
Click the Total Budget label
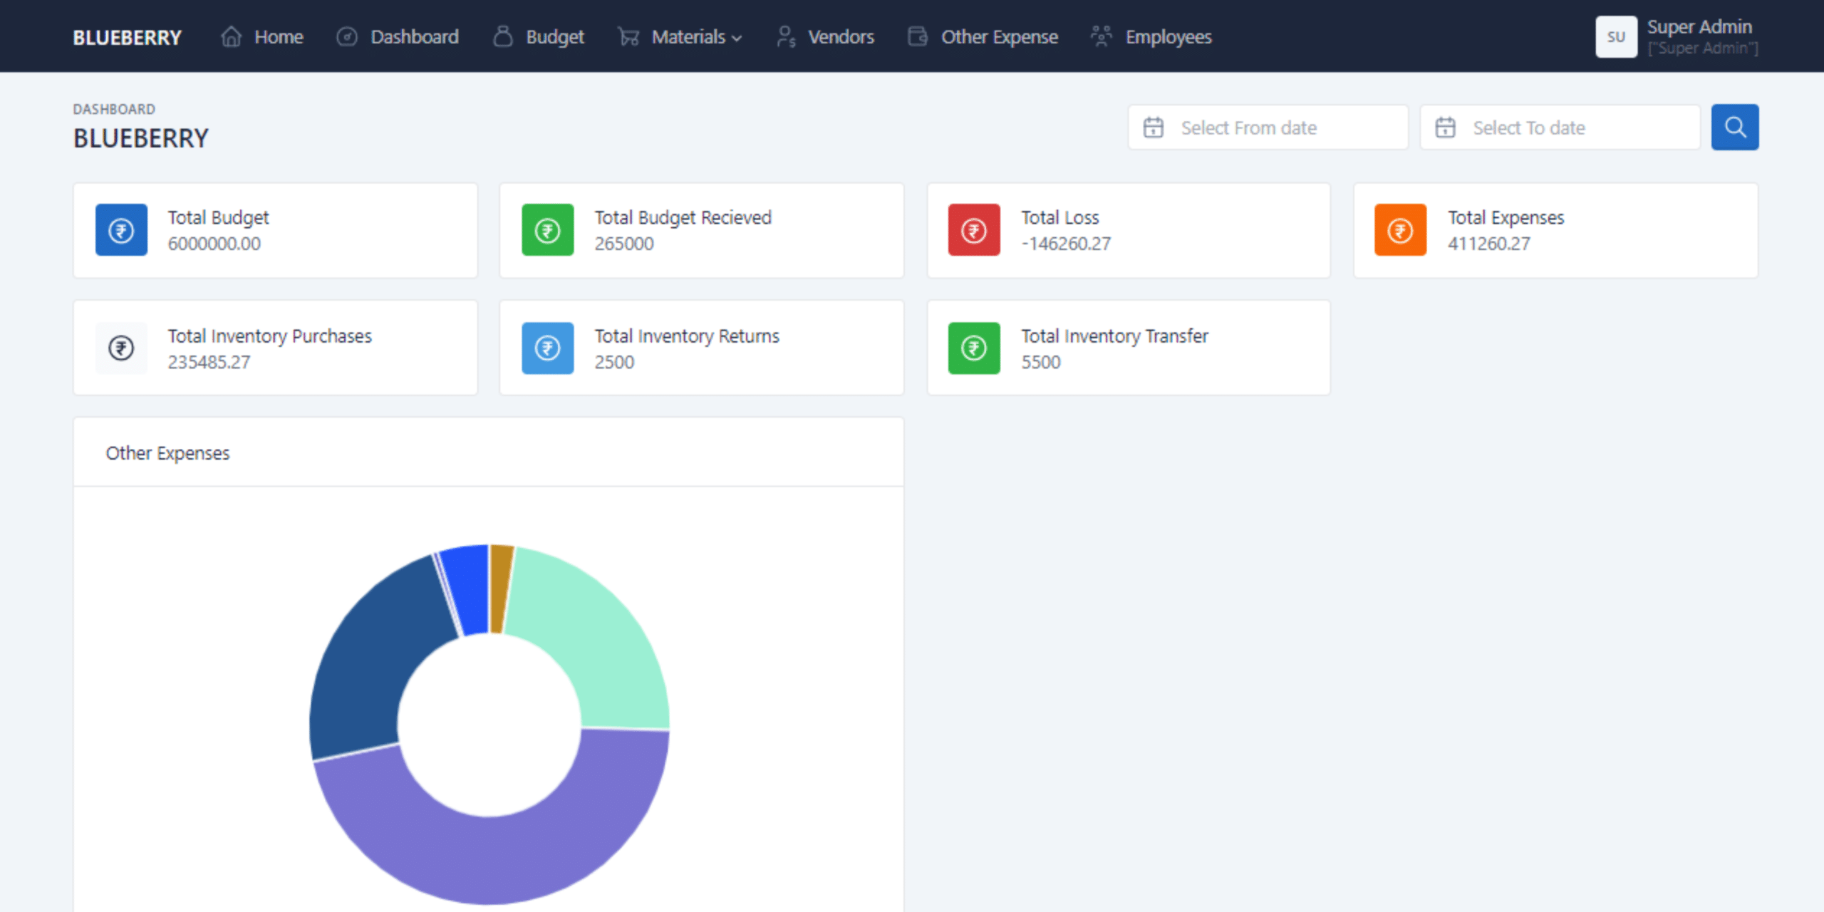tap(219, 217)
